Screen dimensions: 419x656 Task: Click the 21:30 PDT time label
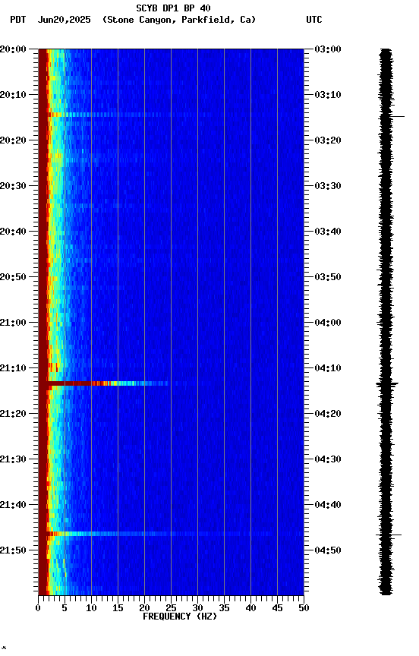tap(13, 460)
